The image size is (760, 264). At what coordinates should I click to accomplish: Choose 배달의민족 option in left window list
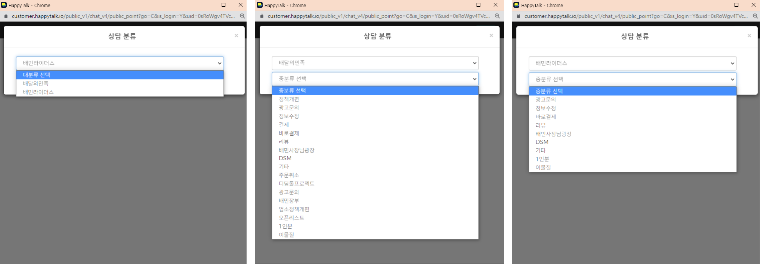click(x=120, y=83)
